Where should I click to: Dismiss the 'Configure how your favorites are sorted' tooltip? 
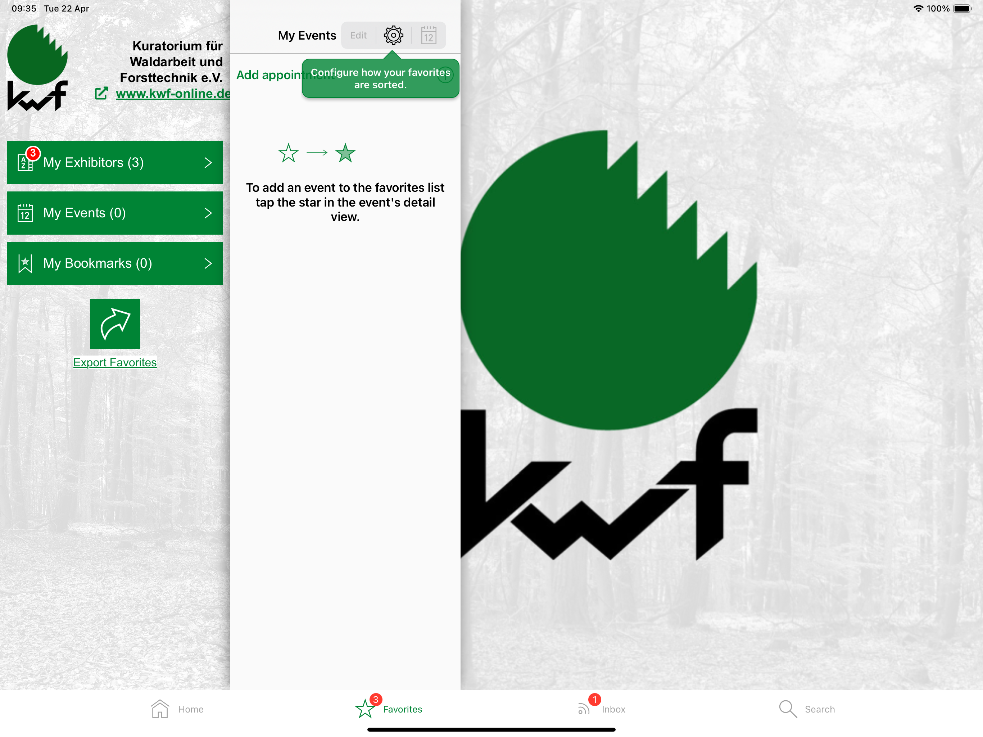tap(380, 78)
